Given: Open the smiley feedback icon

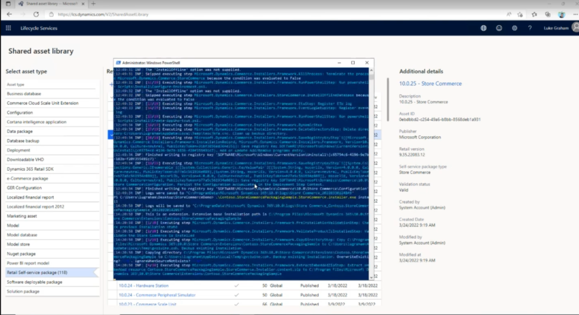Looking at the screenshot, I should tap(499, 28).
